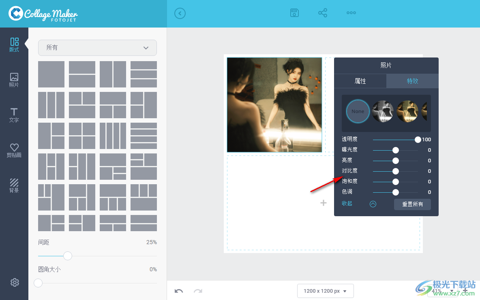Screen dimensions: 480x300
Task: Open the 所有 layout category dropdown
Action: coord(97,48)
